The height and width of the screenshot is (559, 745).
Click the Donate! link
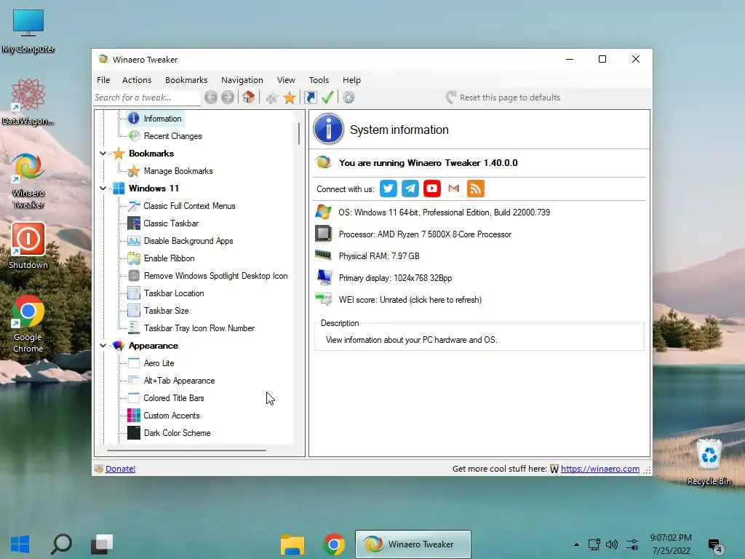pyautogui.click(x=120, y=469)
